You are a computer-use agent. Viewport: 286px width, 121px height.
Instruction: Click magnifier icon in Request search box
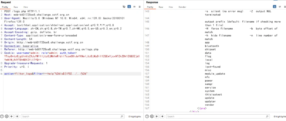[x=122, y=117]
